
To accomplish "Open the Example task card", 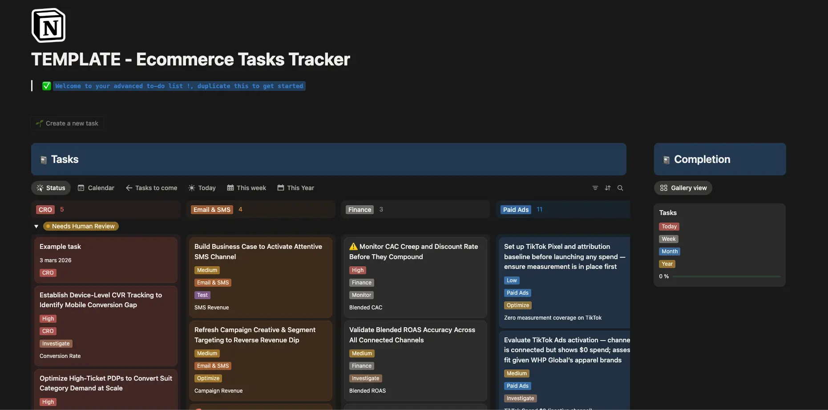I will (106, 260).
